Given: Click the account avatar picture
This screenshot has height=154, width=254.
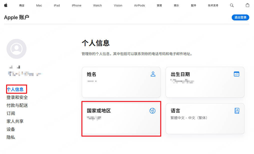Looking at the screenshot, I should tap(17, 49).
